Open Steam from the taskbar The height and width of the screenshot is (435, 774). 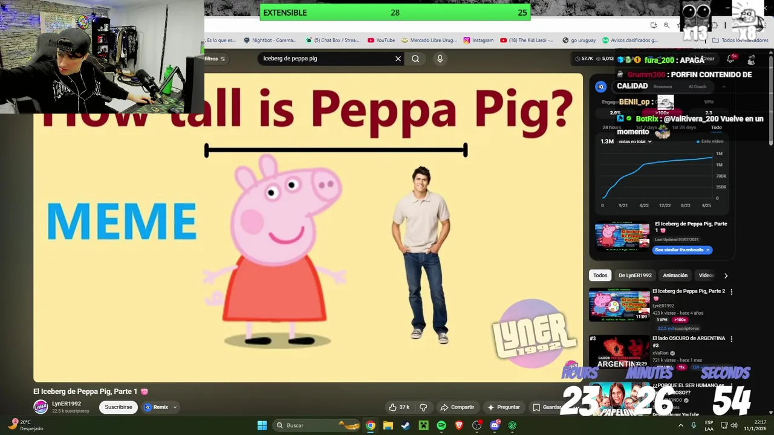[406, 425]
